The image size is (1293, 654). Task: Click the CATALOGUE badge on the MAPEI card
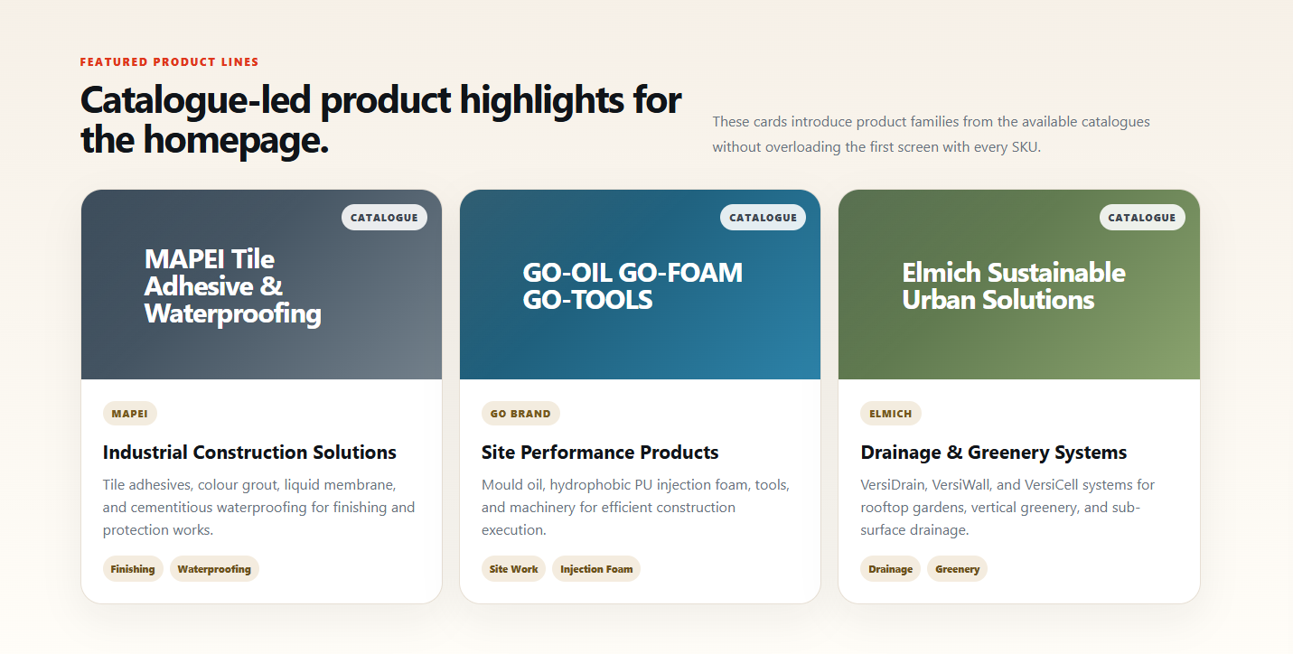pos(384,218)
